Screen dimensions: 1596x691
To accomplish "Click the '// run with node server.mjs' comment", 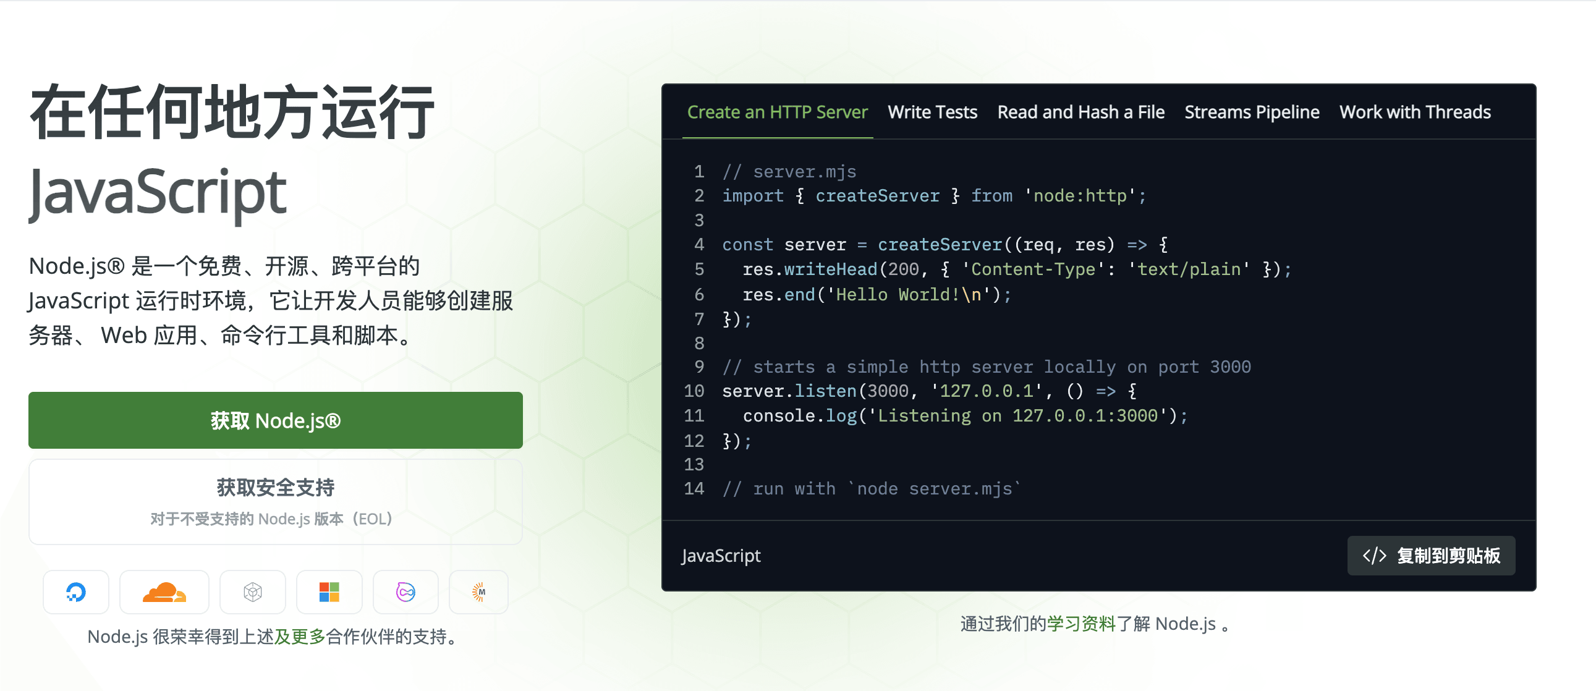I will pos(872,489).
